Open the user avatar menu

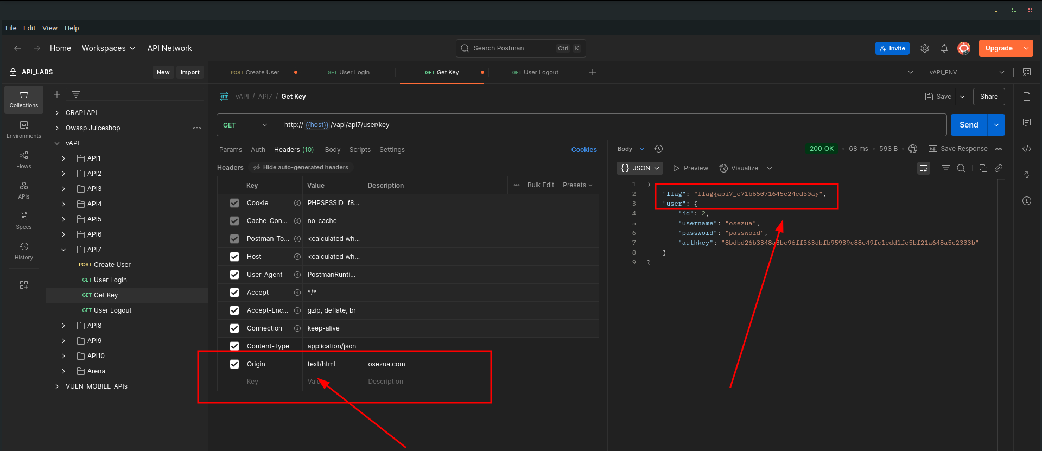click(964, 48)
